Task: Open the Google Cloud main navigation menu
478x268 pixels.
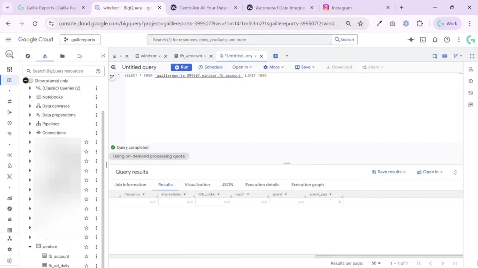Action: click(8, 39)
